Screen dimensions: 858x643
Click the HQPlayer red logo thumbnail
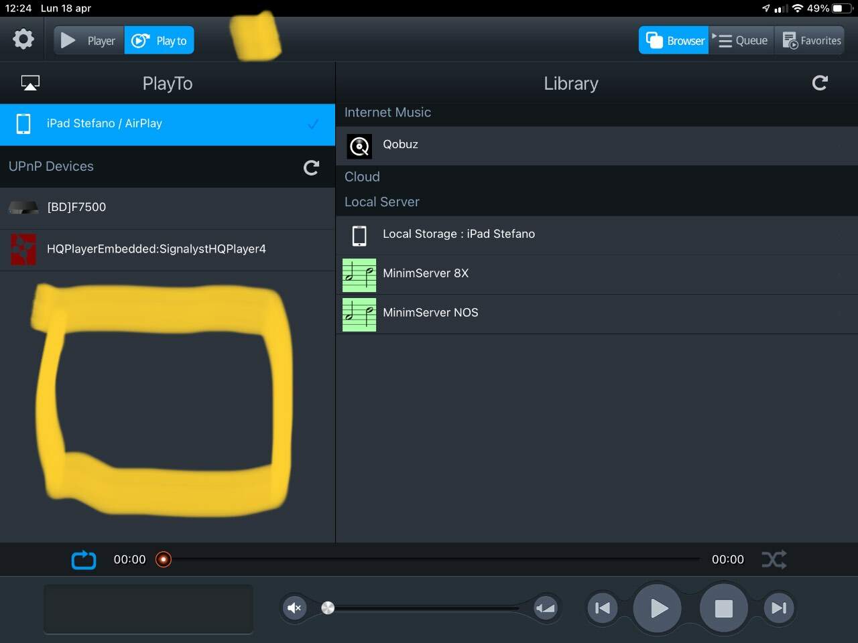pos(23,249)
